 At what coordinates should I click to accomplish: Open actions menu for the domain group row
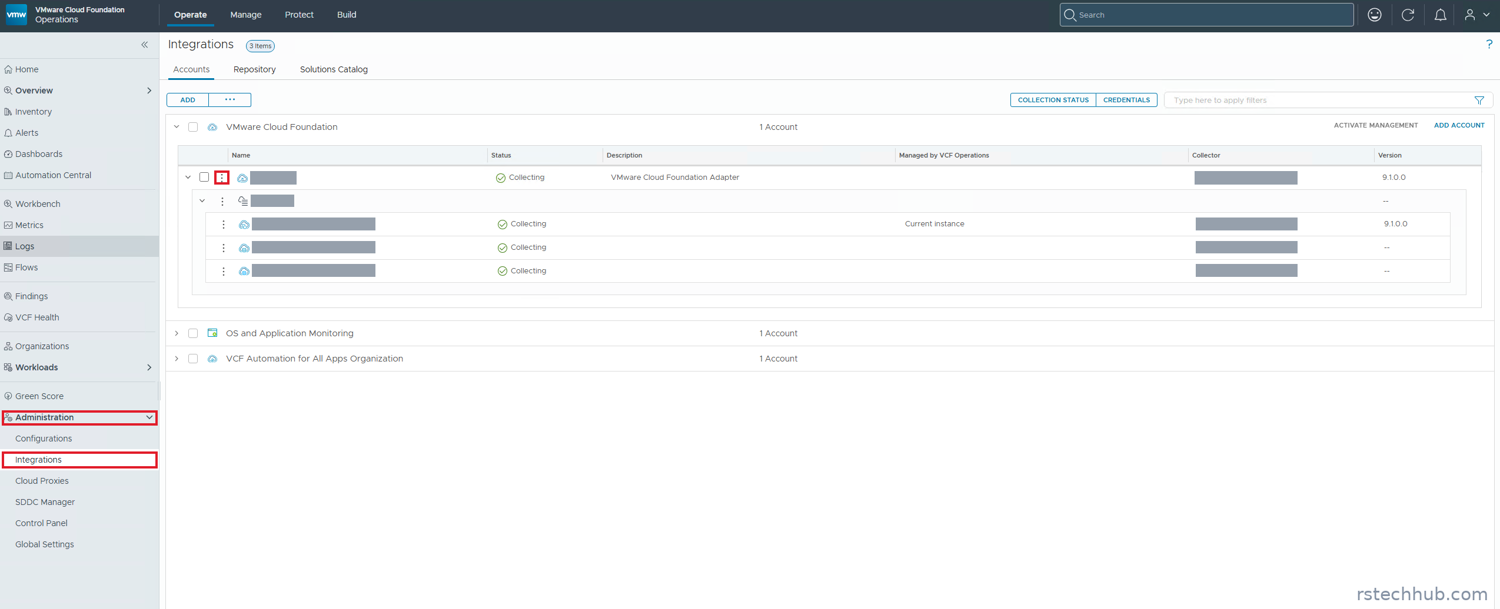pyautogui.click(x=222, y=201)
